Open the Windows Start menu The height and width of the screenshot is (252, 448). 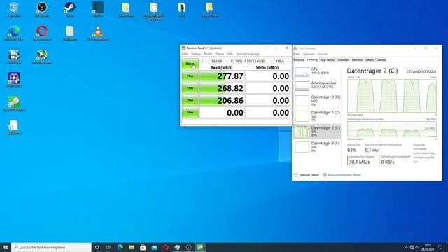point(6,247)
